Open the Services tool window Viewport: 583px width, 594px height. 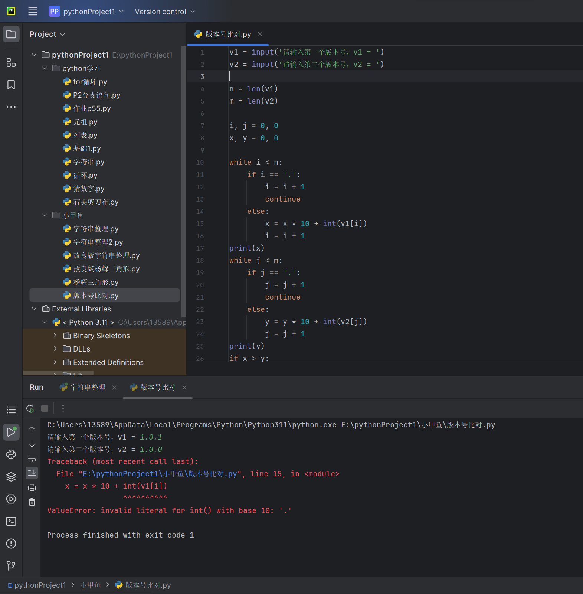[x=11, y=499]
